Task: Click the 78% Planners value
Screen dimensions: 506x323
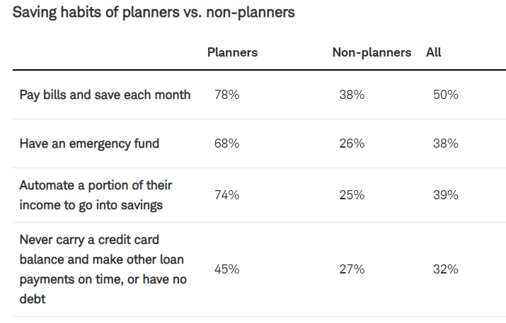Action: coord(226,95)
